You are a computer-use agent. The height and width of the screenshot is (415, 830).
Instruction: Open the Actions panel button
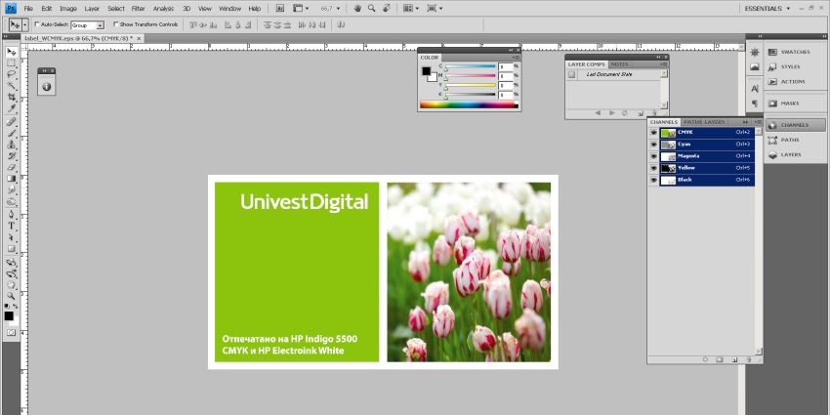click(795, 81)
